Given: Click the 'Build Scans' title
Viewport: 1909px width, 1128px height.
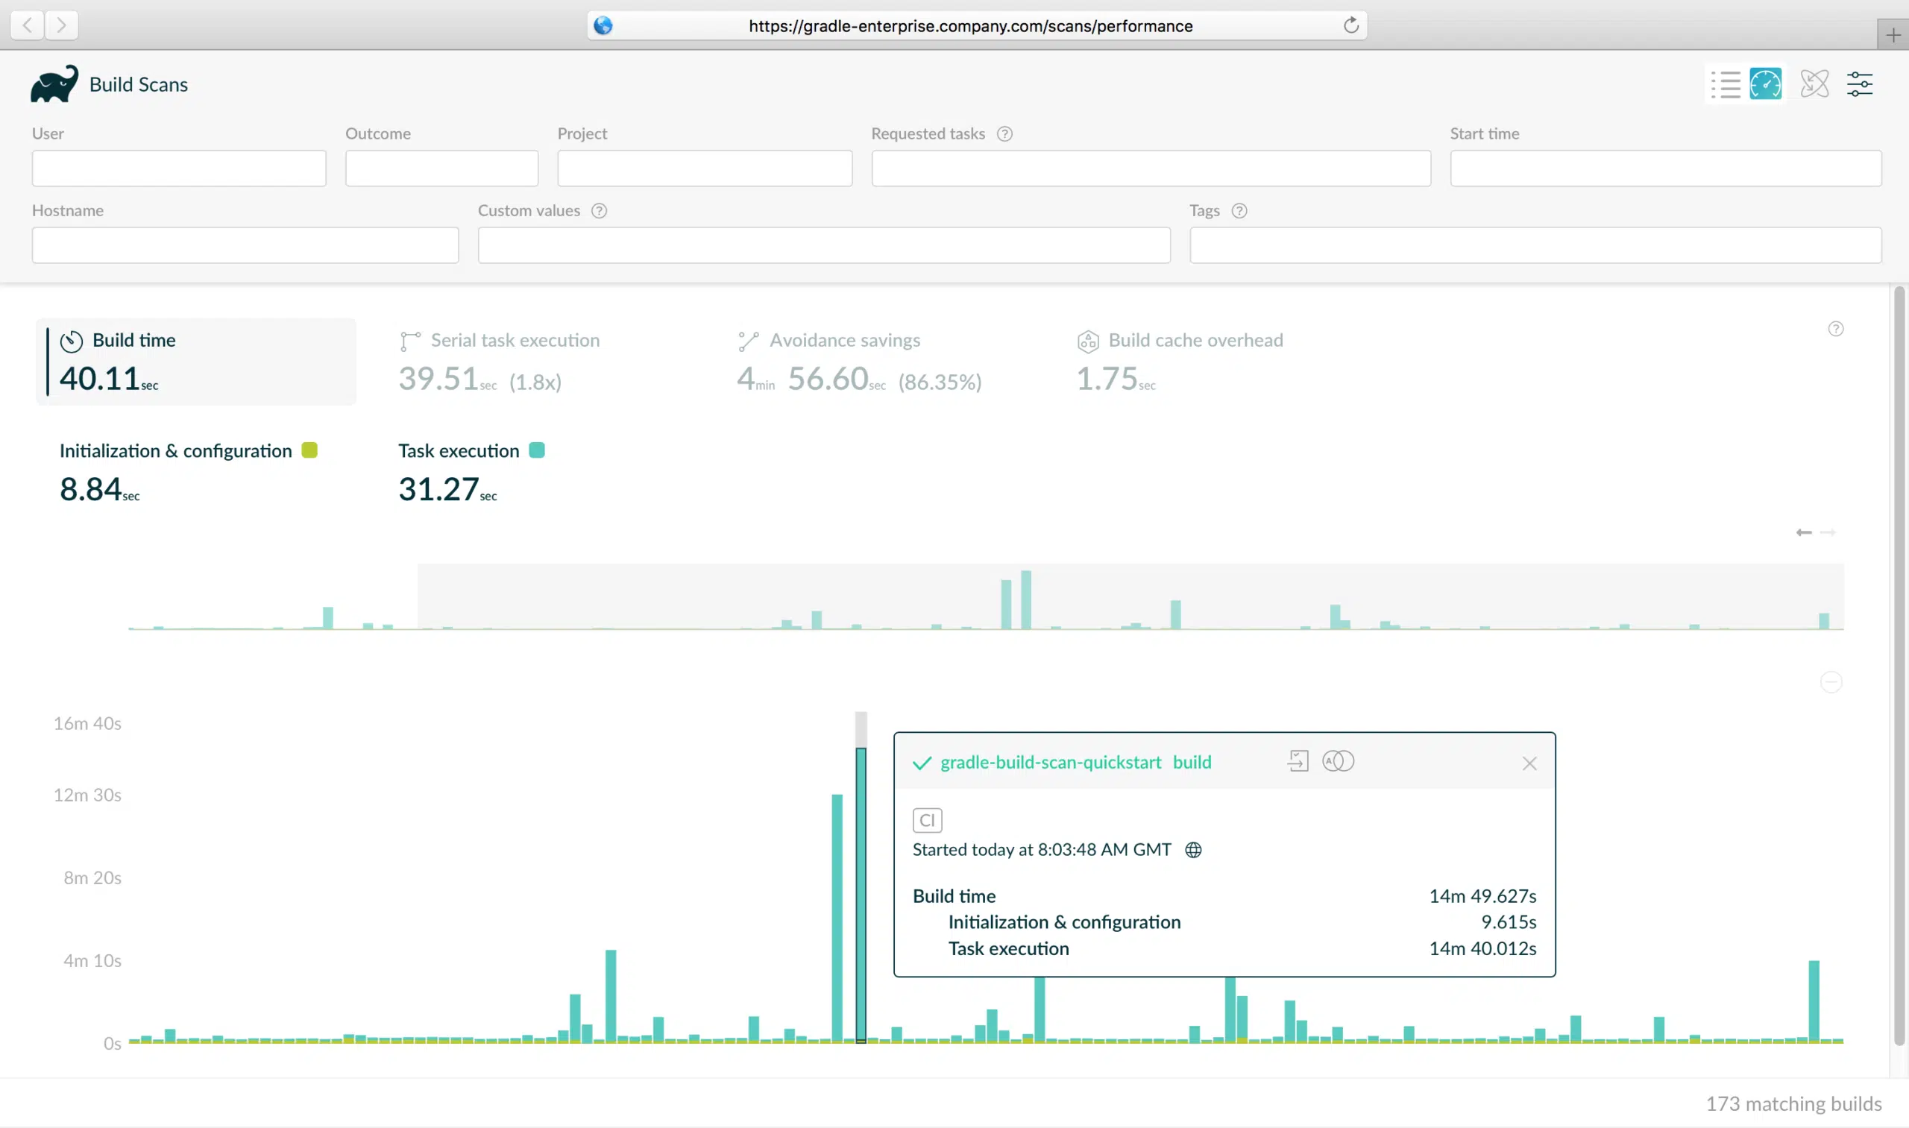Looking at the screenshot, I should pyautogui.click(x=139, y=84).
